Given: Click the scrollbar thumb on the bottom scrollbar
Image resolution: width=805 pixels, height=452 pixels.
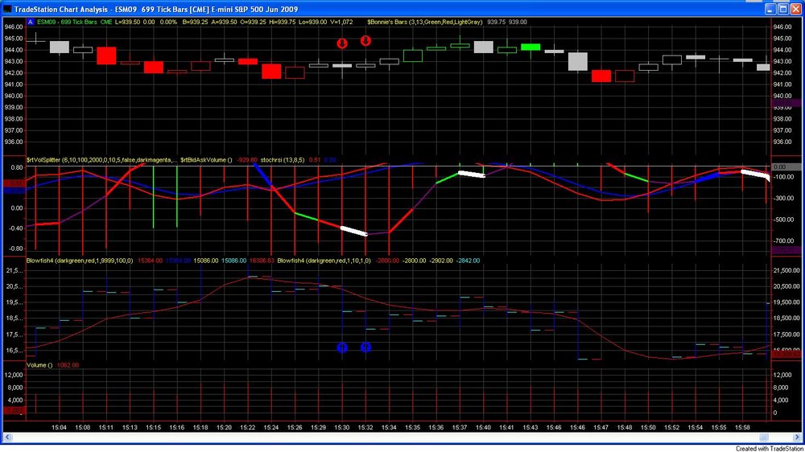Looking at the screenshot, I should (x=764, y=438).
